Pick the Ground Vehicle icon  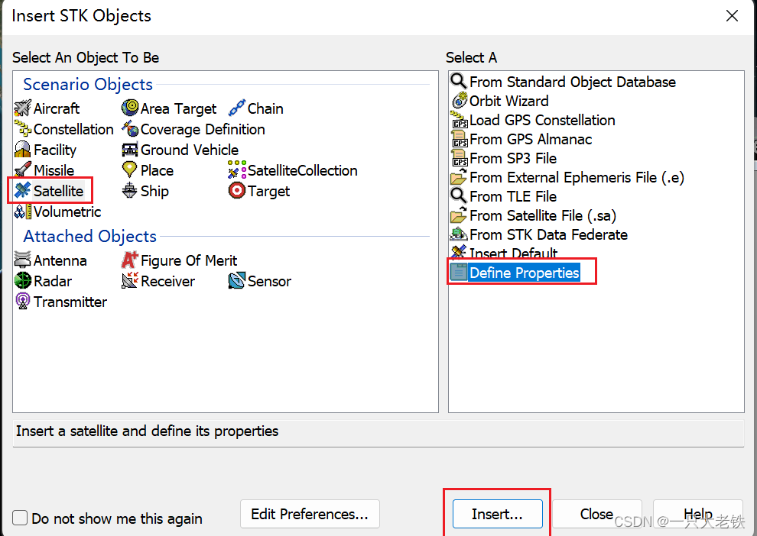point(130,150)
